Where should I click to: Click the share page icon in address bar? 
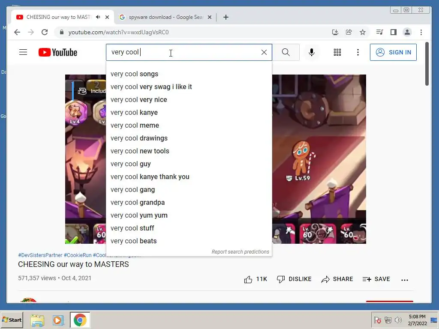coord(349,32)
